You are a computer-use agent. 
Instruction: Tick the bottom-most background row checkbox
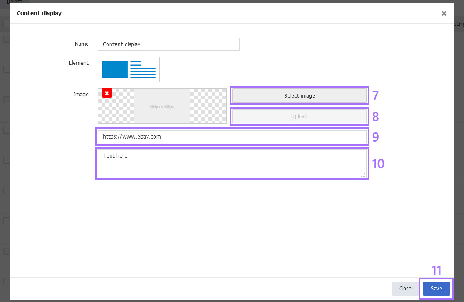(6, 282)
